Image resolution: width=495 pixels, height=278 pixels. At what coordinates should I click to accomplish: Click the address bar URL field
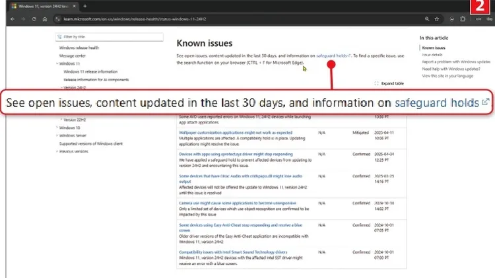click(135, 19)
